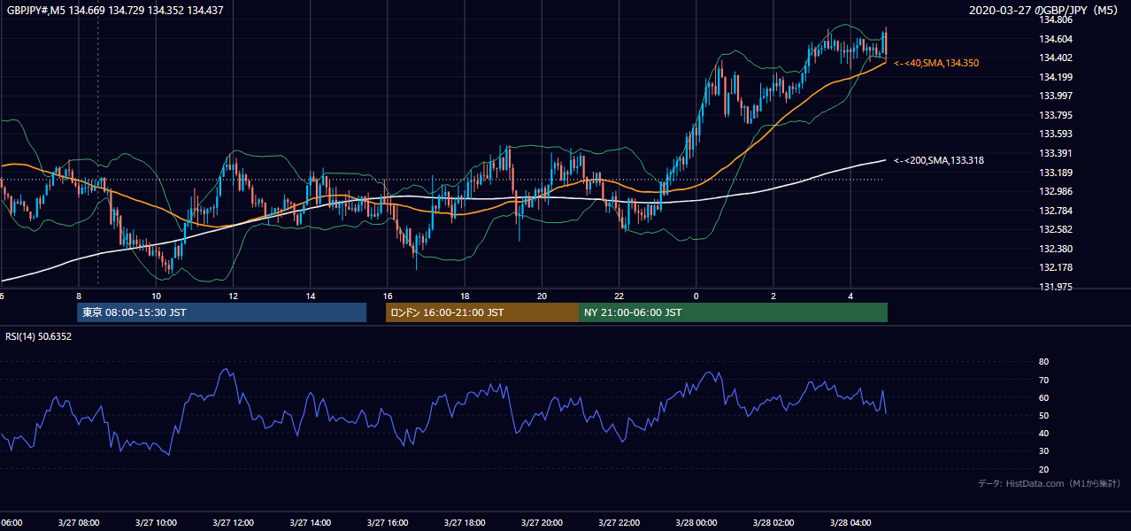Click hour 16 on the chart time axis
Screen dimensions: 1131x531
tap(387, 296)
